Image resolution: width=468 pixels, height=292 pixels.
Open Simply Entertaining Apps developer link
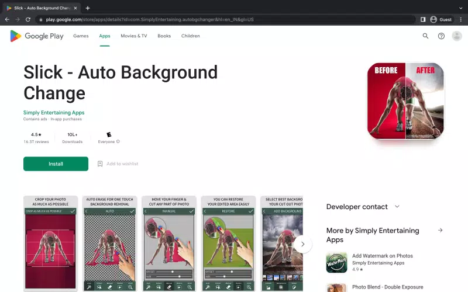pyautogui.click(x=54, y=112)
